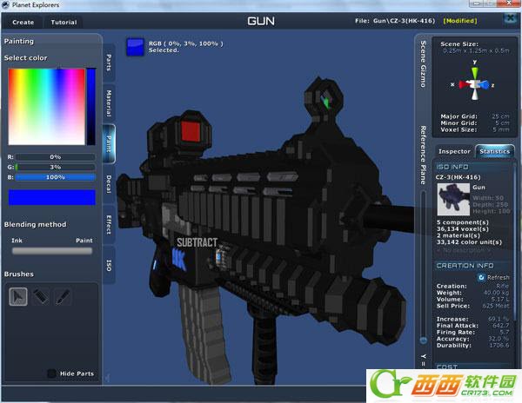Click the '5 component(s)' text

coord(463,222)
